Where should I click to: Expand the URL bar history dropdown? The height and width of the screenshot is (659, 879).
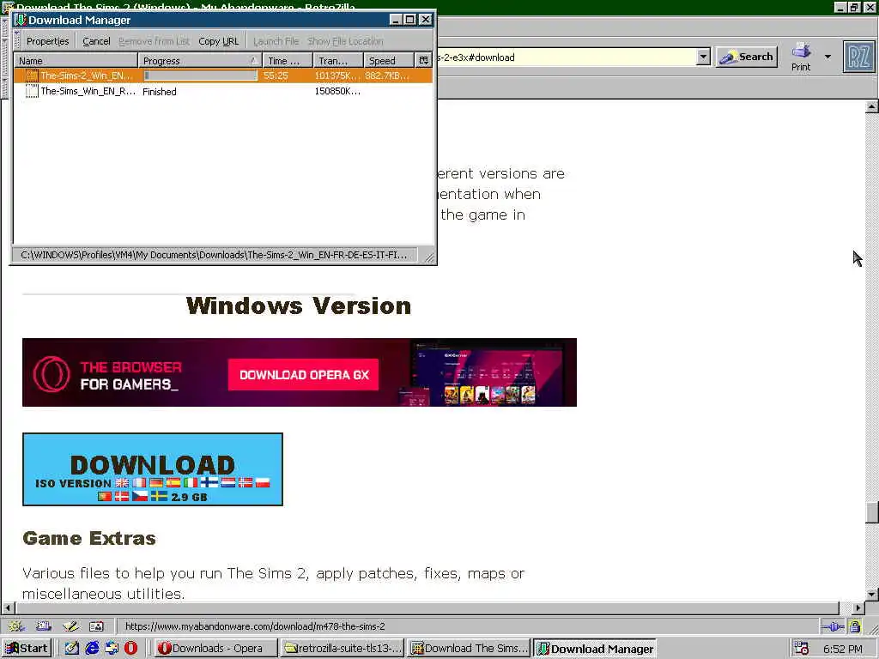(703, 57)
